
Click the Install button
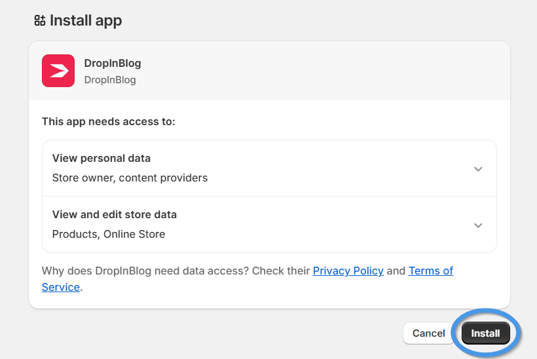485,333
